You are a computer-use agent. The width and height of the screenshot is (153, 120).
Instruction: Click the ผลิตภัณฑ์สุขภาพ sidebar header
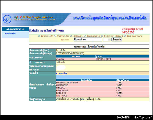click(x=15, y=29)
